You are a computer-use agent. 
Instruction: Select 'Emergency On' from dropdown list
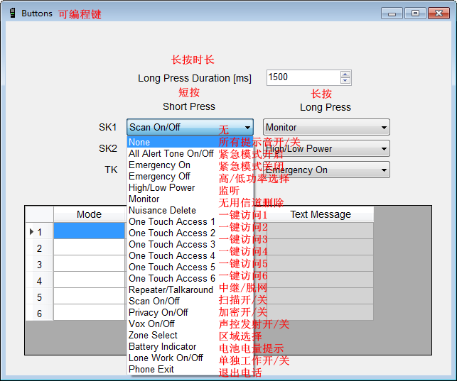pyautogui.click(x=159, y=165)
